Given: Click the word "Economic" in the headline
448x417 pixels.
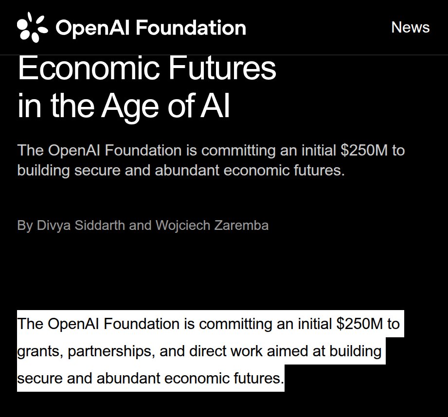Looking at the screenshot, I should click(x=89, y=68).
